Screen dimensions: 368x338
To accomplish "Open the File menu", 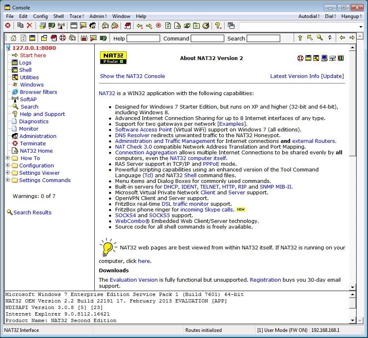I will (x=10, y=16).
